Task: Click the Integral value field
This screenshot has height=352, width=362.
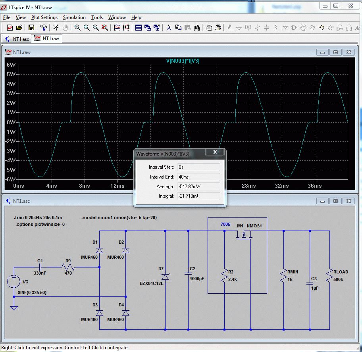Action: pyautogui.click(x=198, y=196)
